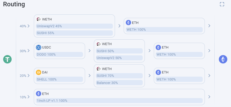
Task: Click the 1inch LP v1.1 100% bar
Action: coord(119,100)
